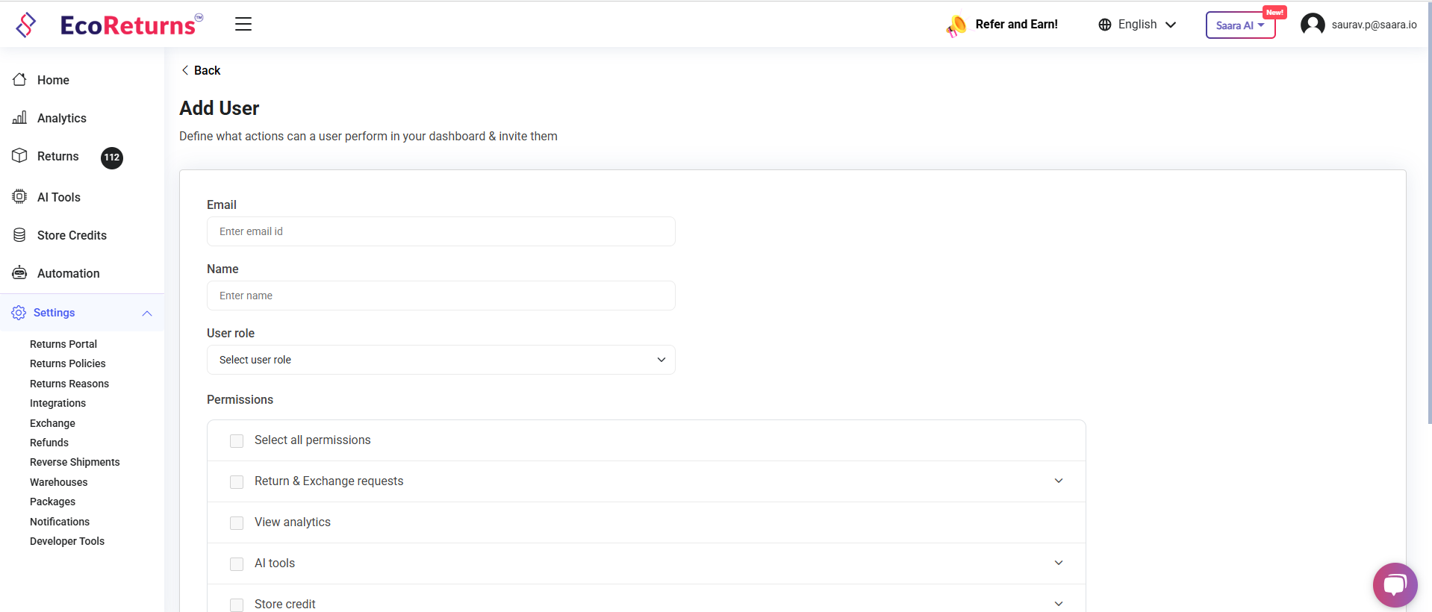Click the Saara AI button
This screenshot has width=1432, height=612.
(1239, 25)
